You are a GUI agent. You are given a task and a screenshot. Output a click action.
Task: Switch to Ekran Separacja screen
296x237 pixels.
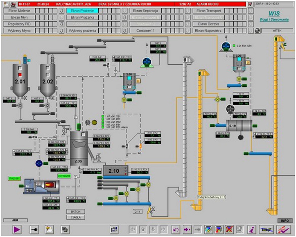point(145,11)
